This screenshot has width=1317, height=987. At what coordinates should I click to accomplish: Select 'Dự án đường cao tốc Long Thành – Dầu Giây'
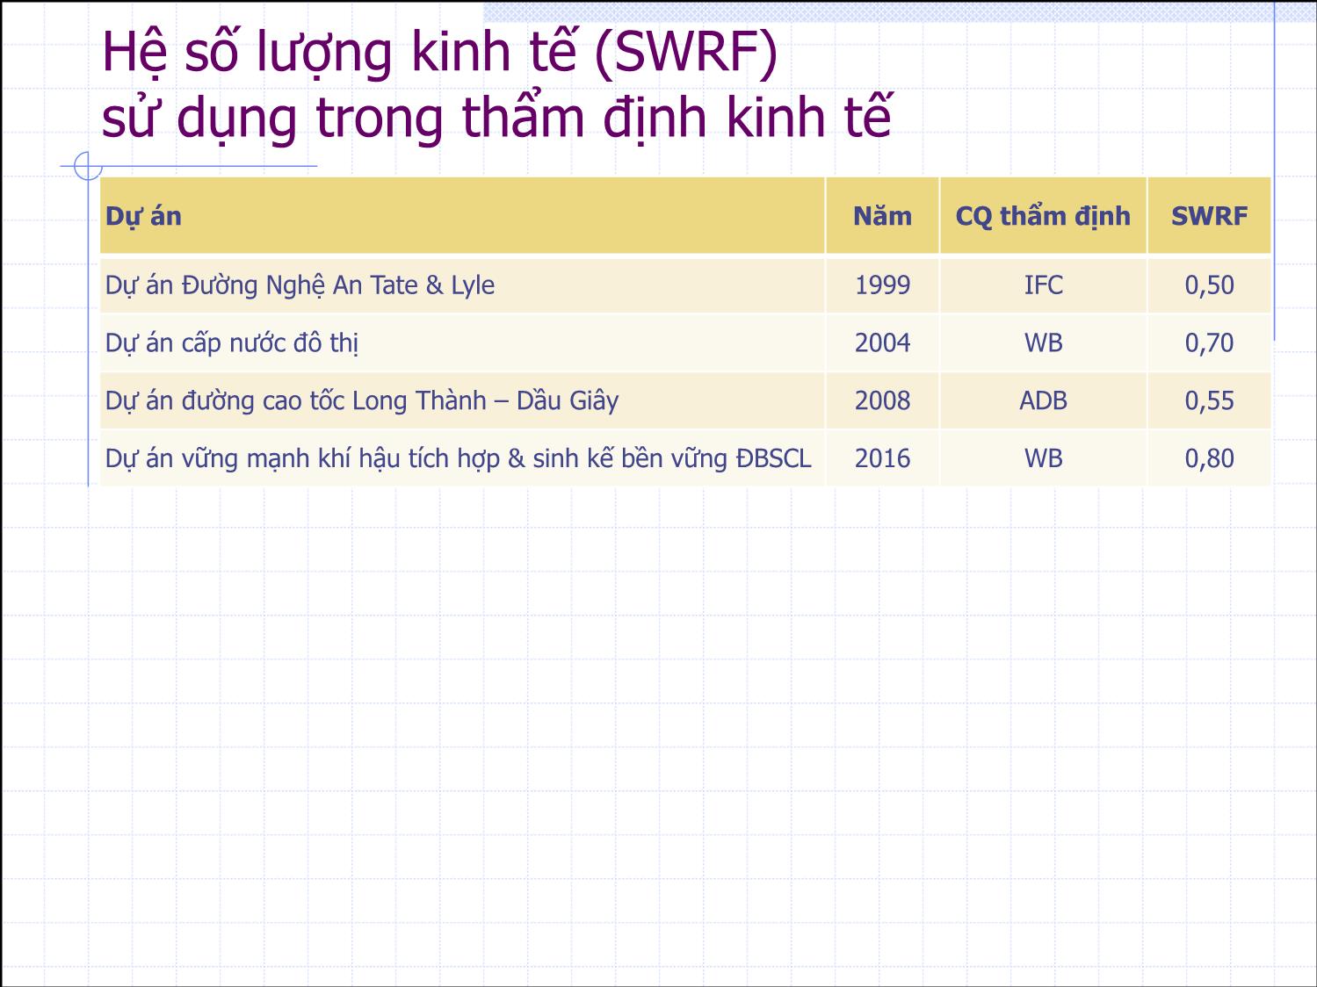pyautogui.click(x=462, y=400)
